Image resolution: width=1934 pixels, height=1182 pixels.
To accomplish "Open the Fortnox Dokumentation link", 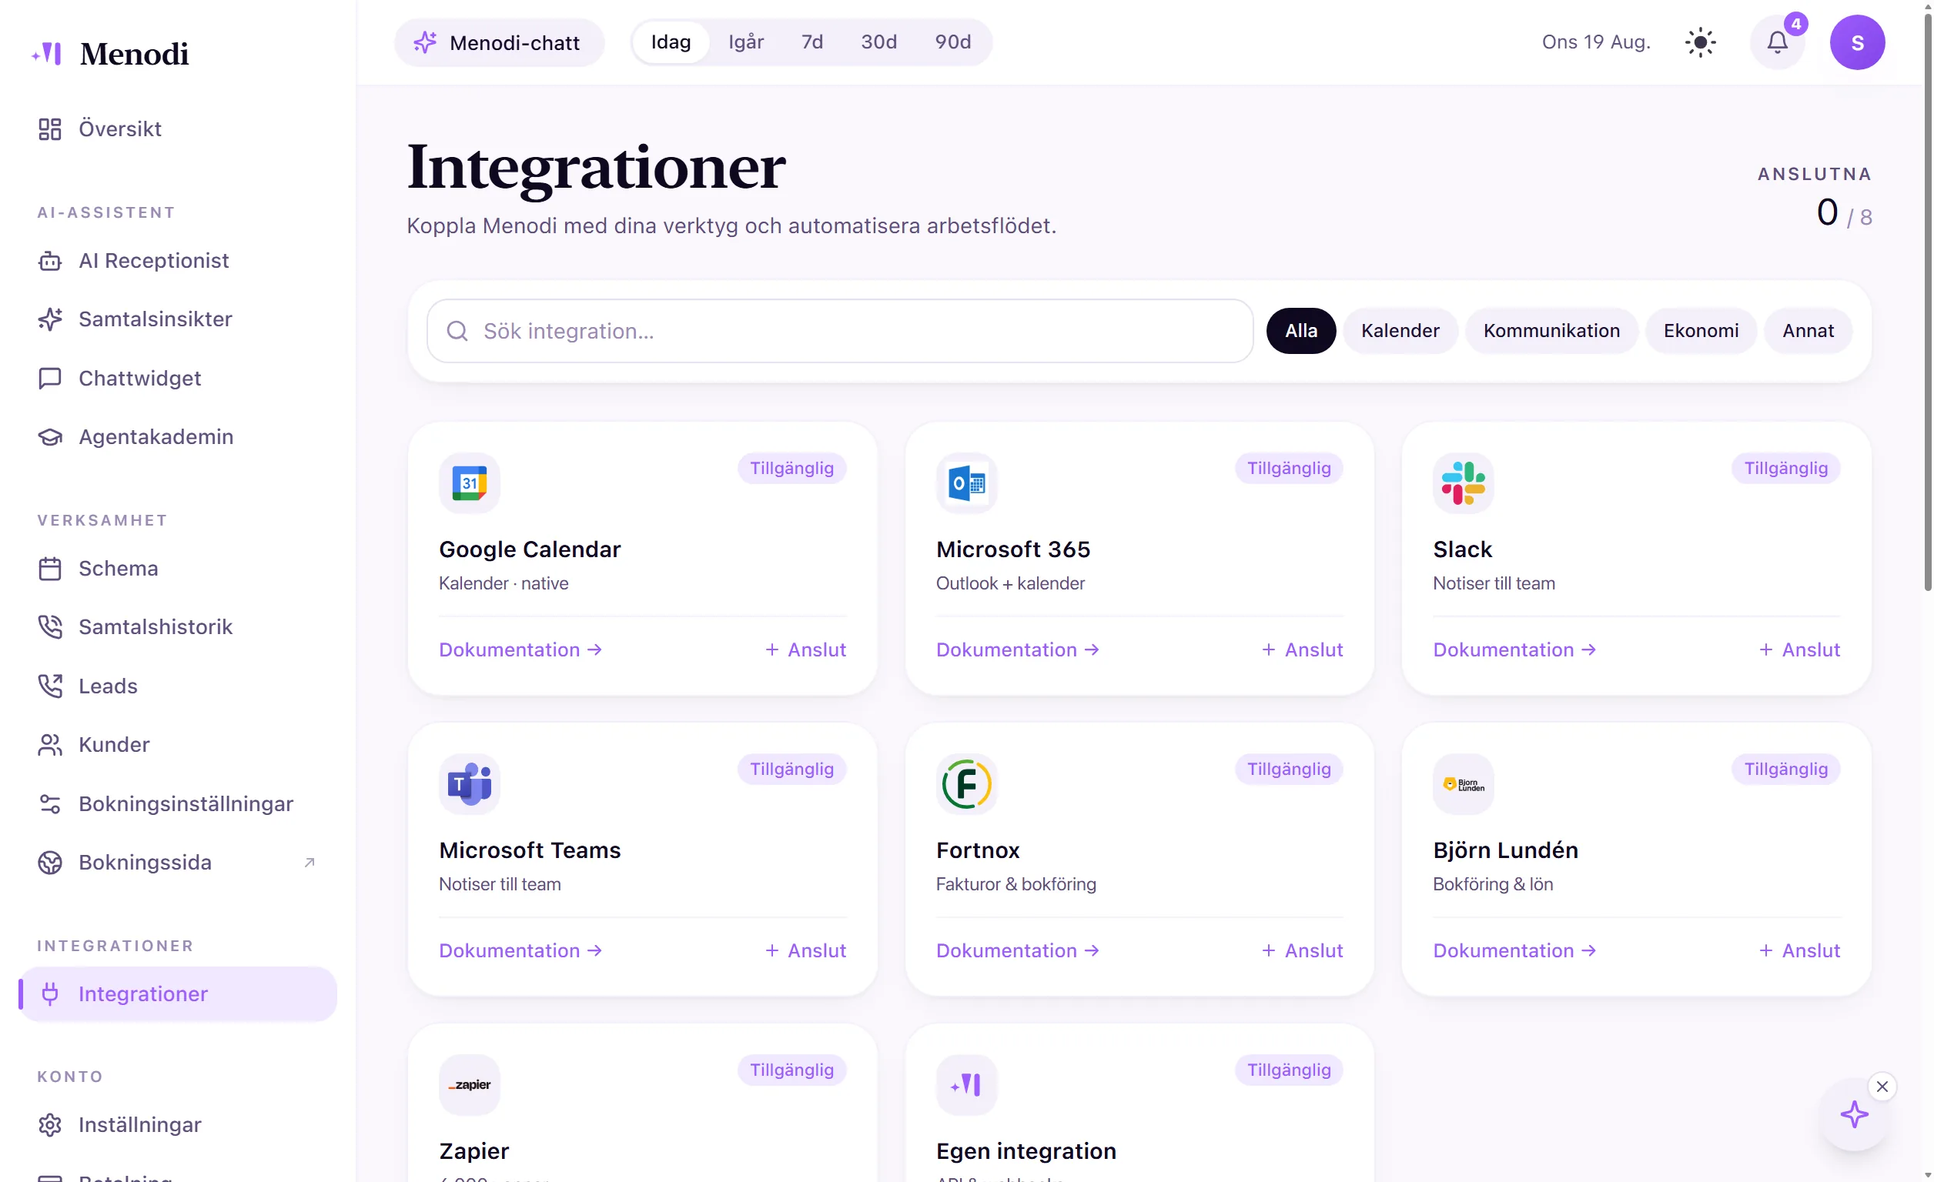I will (1017, 950).
